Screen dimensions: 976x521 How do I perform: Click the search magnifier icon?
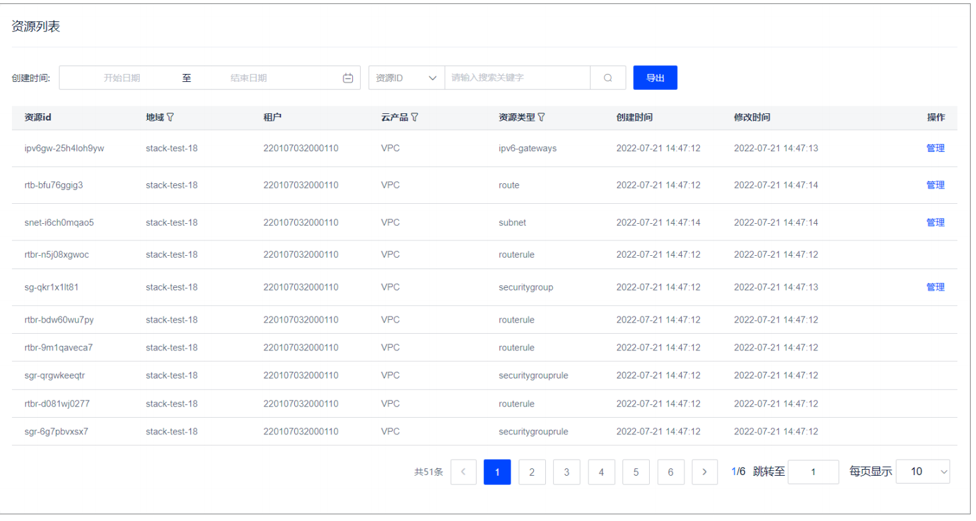[608, 78]
